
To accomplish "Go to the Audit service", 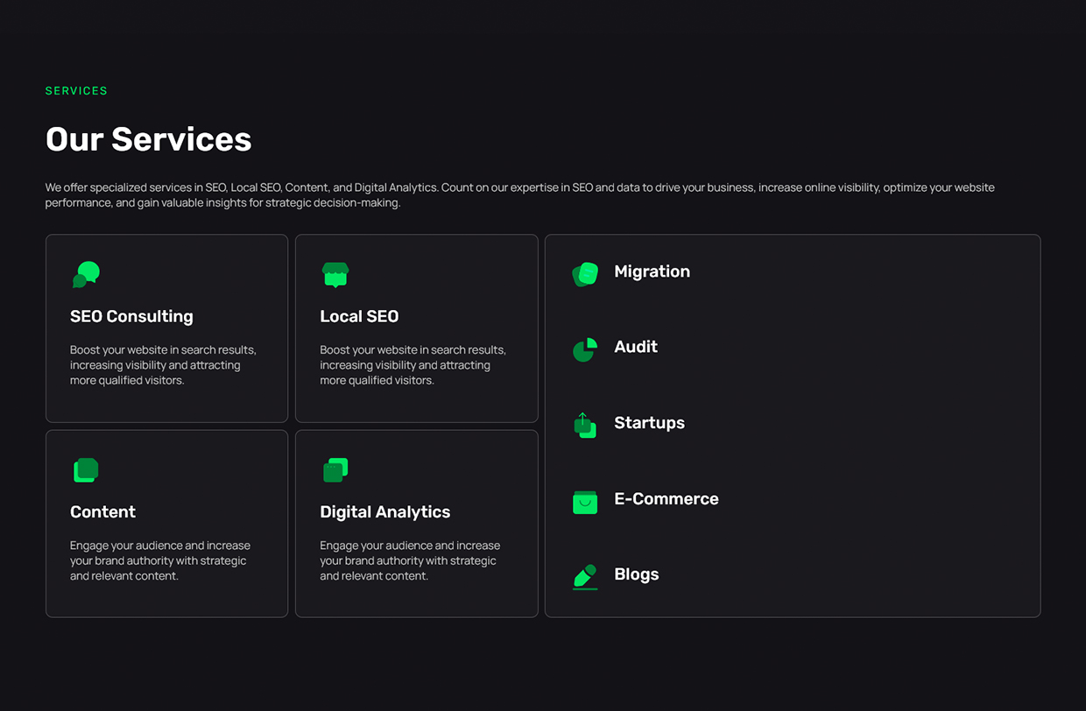I will [636, 347].
